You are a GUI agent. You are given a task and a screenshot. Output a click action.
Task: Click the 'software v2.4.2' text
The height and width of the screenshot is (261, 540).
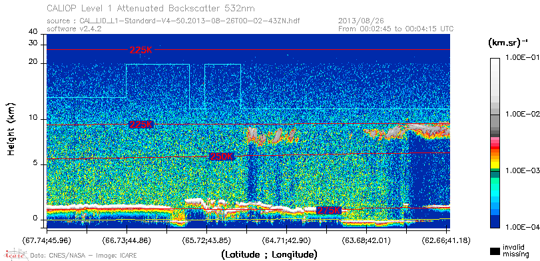(x=74, y=29)
